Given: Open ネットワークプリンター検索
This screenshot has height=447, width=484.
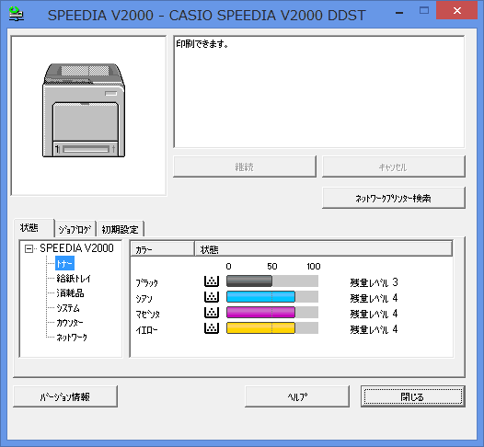Looking at the screenshot, I should (x=393, y=198).
